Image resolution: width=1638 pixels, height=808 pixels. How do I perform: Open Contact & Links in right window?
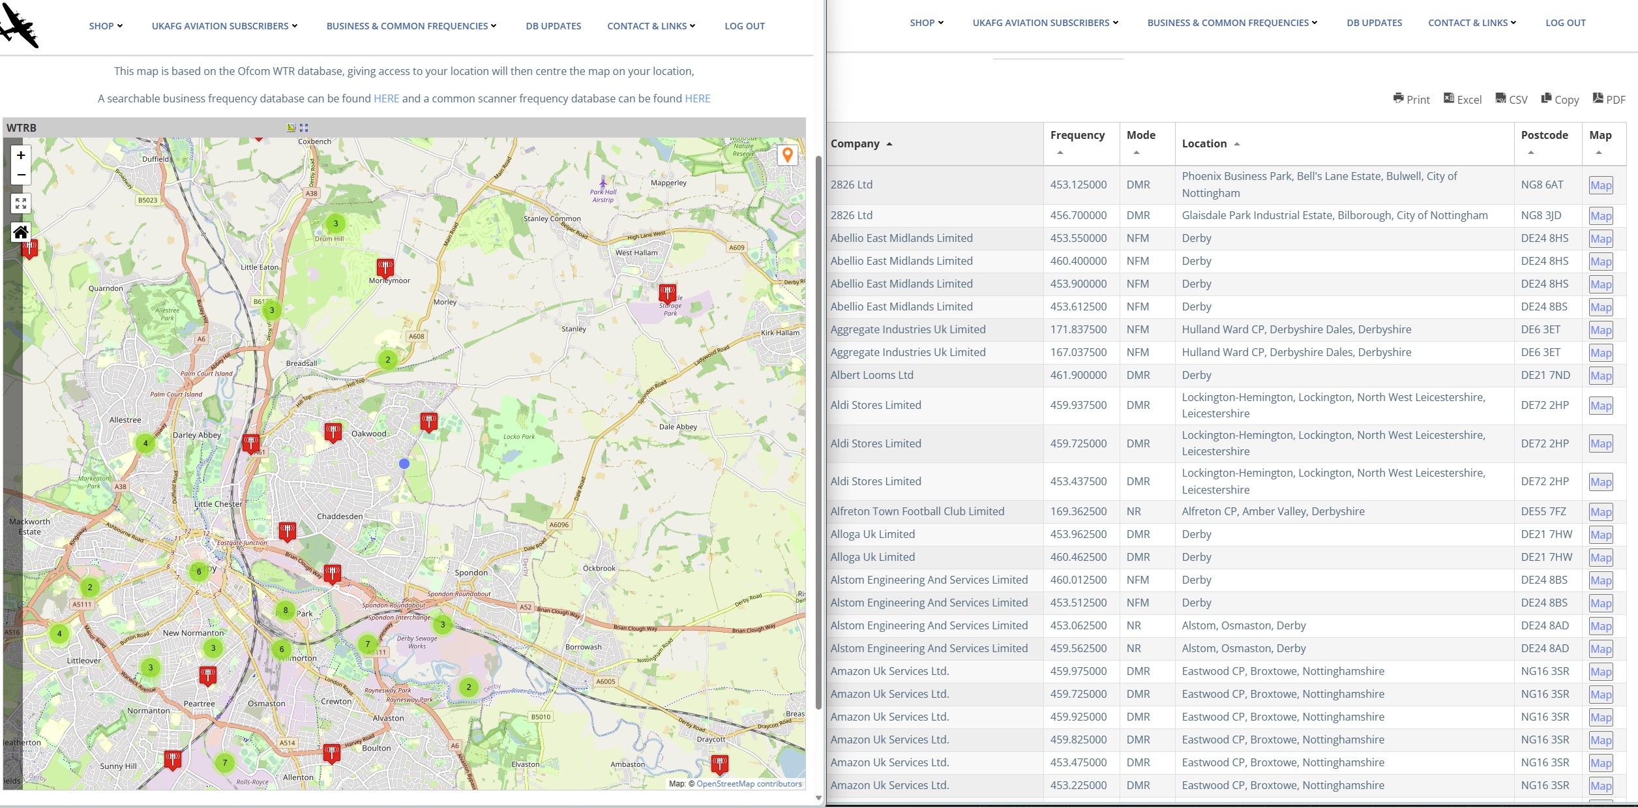1472,23
